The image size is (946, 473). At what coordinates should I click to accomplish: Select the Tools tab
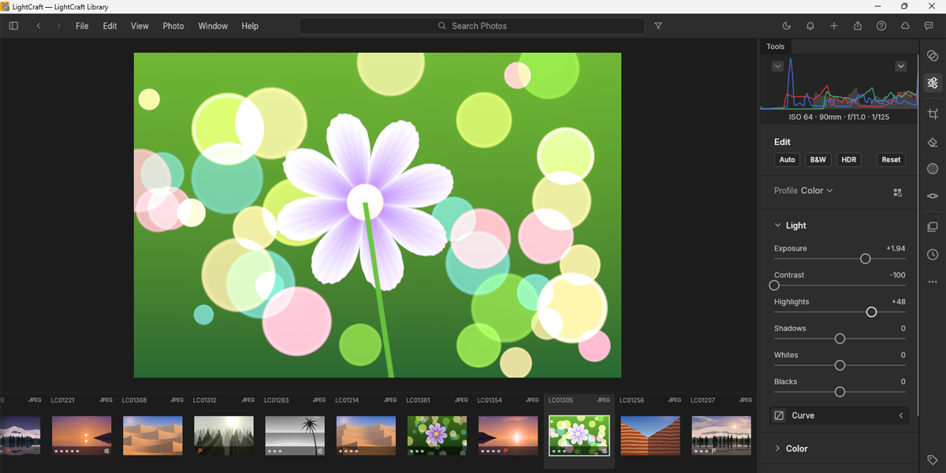pos(776,47)
